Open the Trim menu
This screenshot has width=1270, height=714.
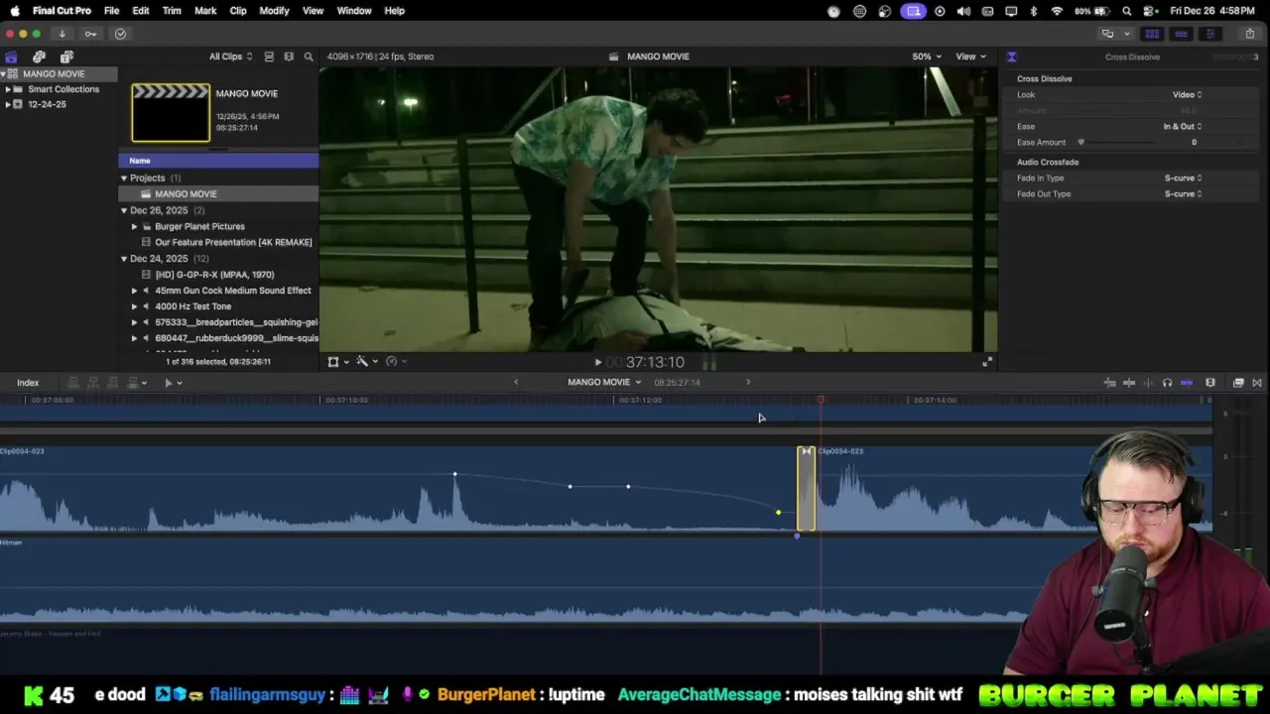point(172,11)
